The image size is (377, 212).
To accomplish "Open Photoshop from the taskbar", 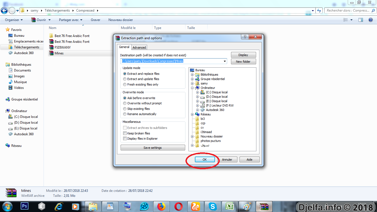I will tap(25, 206).
